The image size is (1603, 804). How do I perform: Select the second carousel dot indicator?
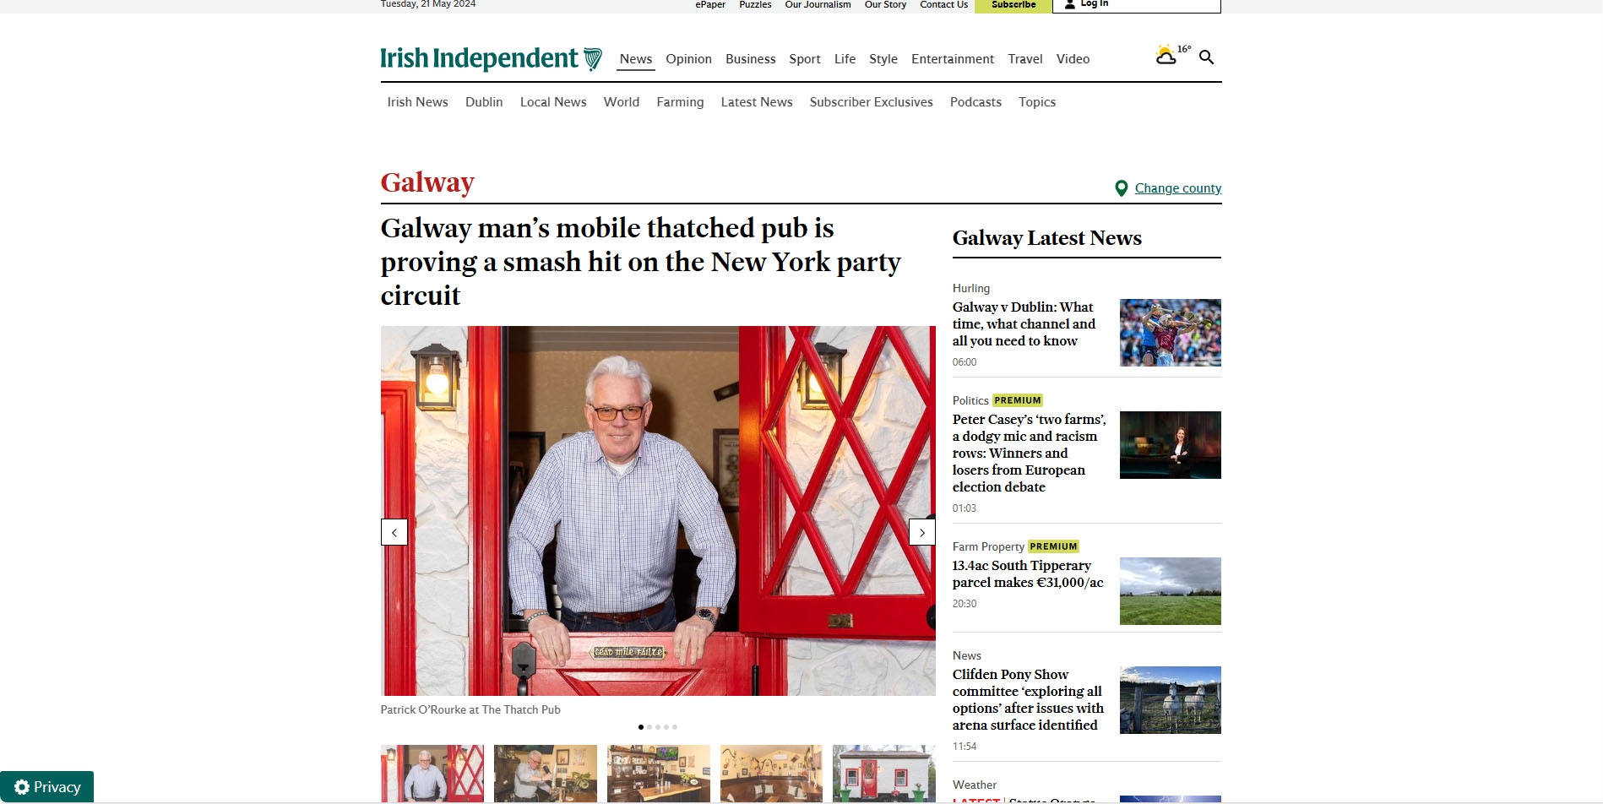649,727
